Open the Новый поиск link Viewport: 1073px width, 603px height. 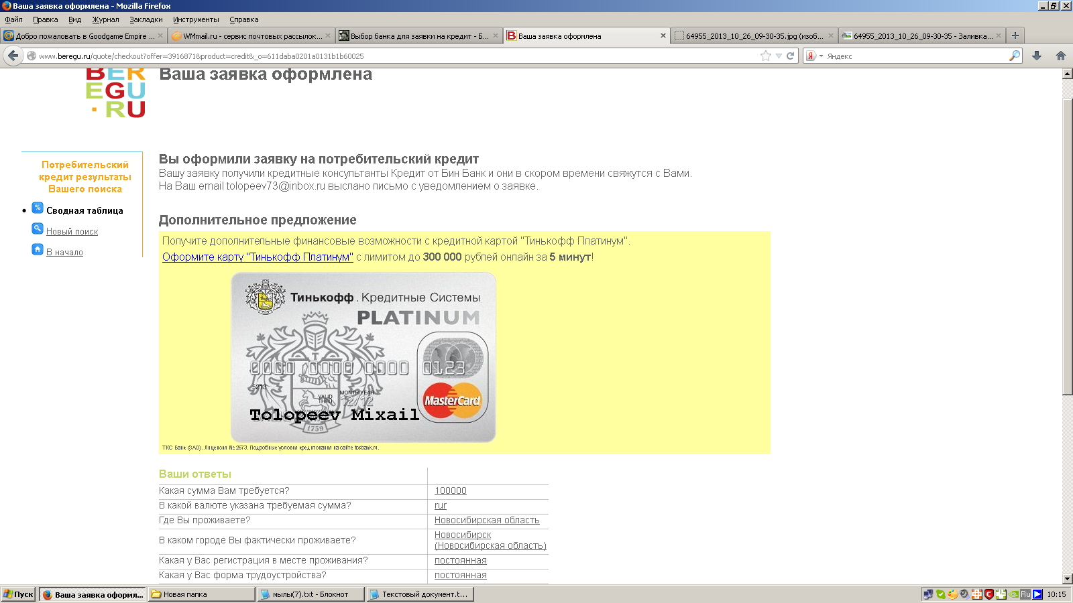[72, 232]
